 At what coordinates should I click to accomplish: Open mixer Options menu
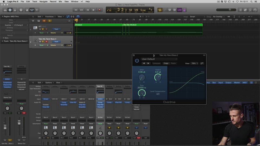coord(49,83)
